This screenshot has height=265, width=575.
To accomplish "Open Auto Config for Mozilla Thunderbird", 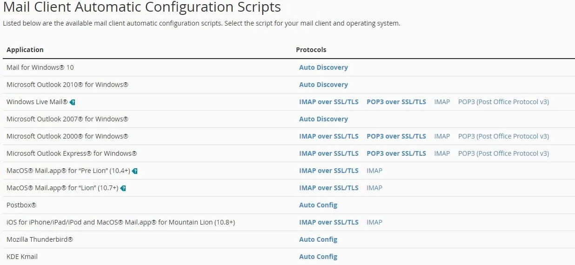I will click(x=318, y=239).
